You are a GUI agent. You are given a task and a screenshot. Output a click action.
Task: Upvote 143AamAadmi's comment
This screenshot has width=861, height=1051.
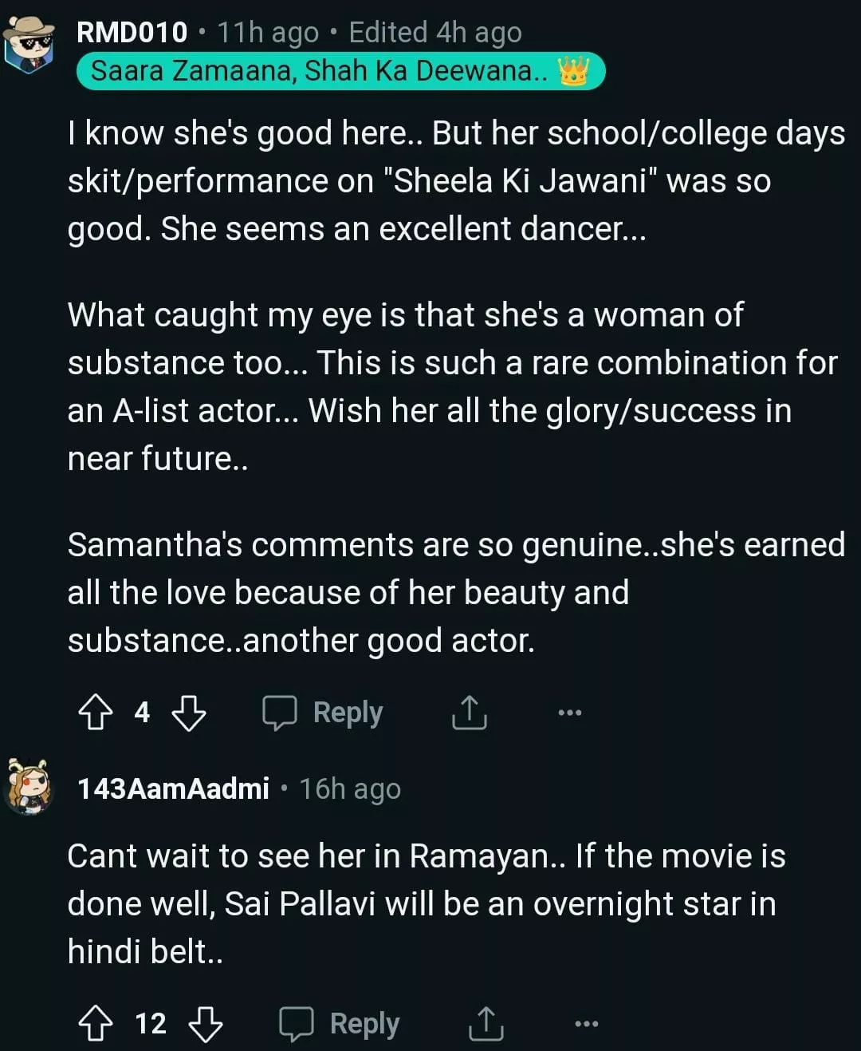[x=96, y=1023]
